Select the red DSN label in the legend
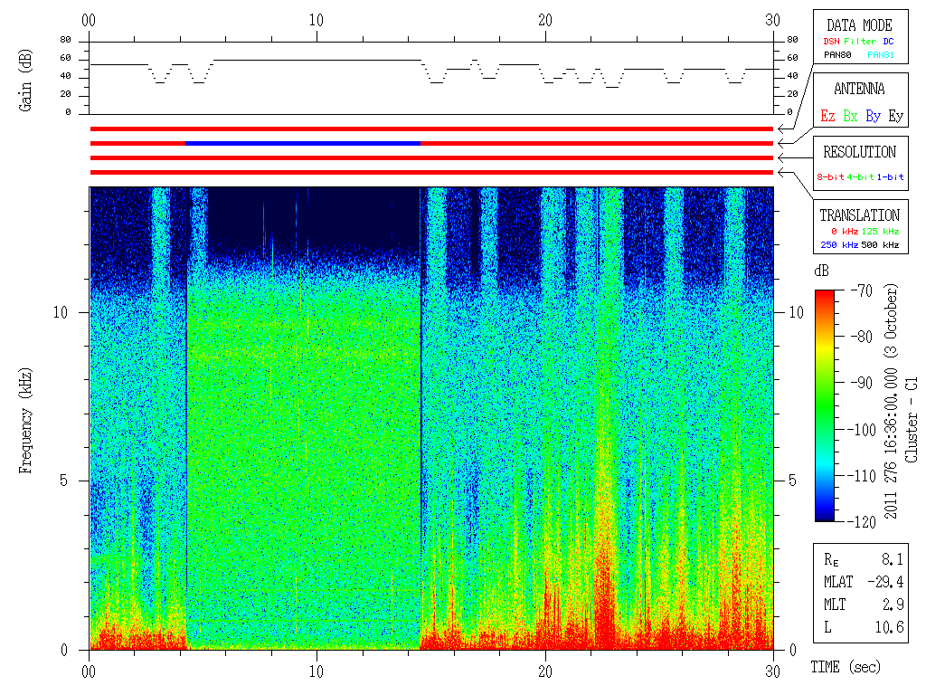This screenshot has height=695, width=926. [x=831, y=42]
